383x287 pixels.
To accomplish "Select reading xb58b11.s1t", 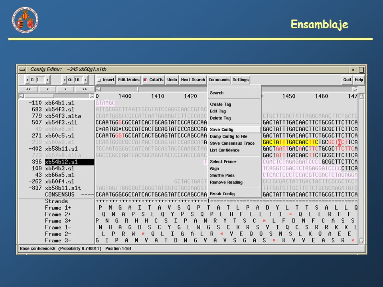I will pos(63,188).
